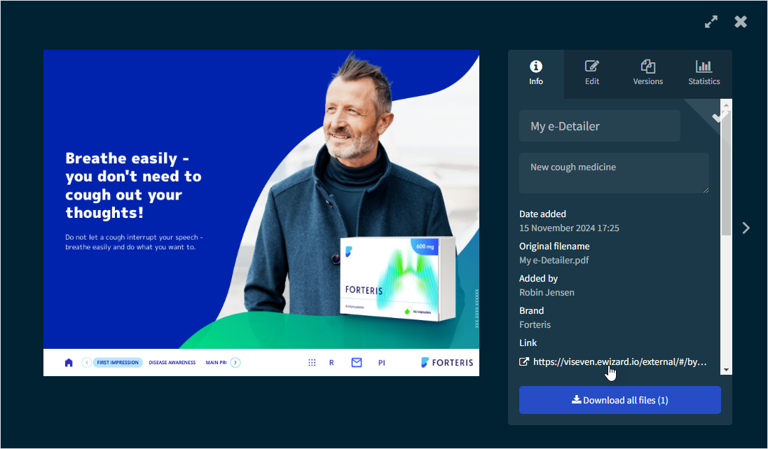Click Download all files button
768x449 pixels.
[620, 400]
